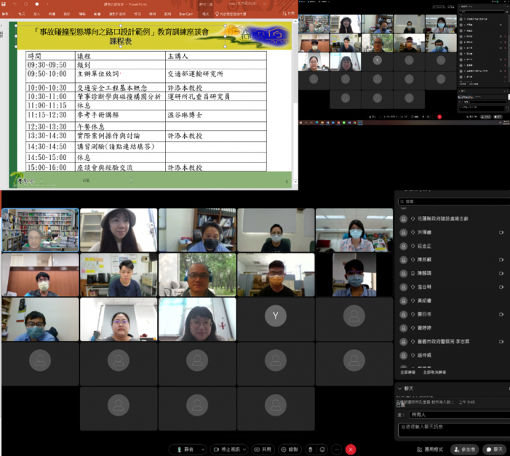Open the reactions icon in the meeting toolbar
The width and height of the screenshot is (510, 456).
coord(322,449)
